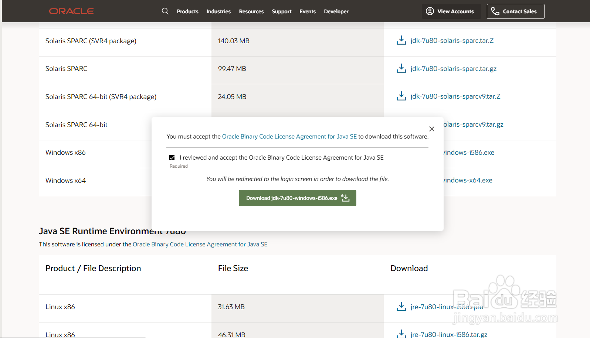The image size is (590, 338).
Task: Select the 46.31 MB file size
Action: tap(232, 334)
